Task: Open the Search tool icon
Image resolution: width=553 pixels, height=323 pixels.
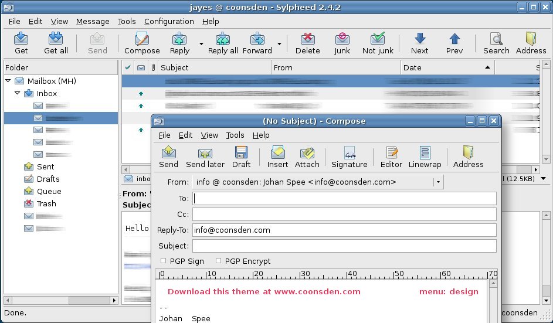Action: pyautogui.click(x=496, y=39)
